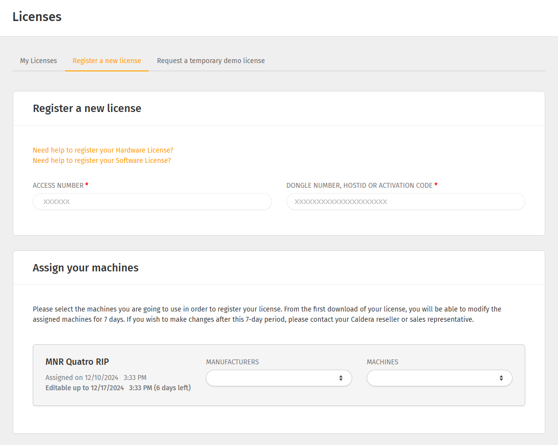Click the MACHINES label text
The height and width of the screenshot is (445, 558).
tap(382, 362)
